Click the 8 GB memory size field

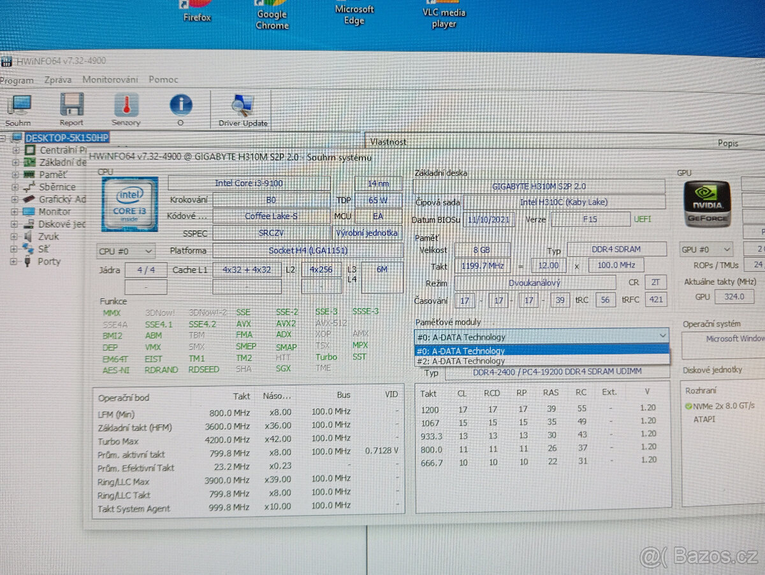(482, 250)
